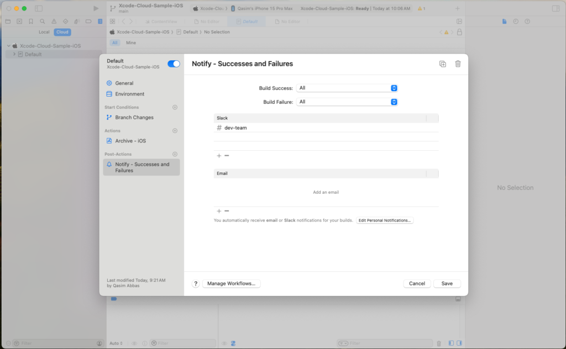This screenshot has width=566, height=349.
Task: Clear the console with the trash icon
Action: [439, 343]
